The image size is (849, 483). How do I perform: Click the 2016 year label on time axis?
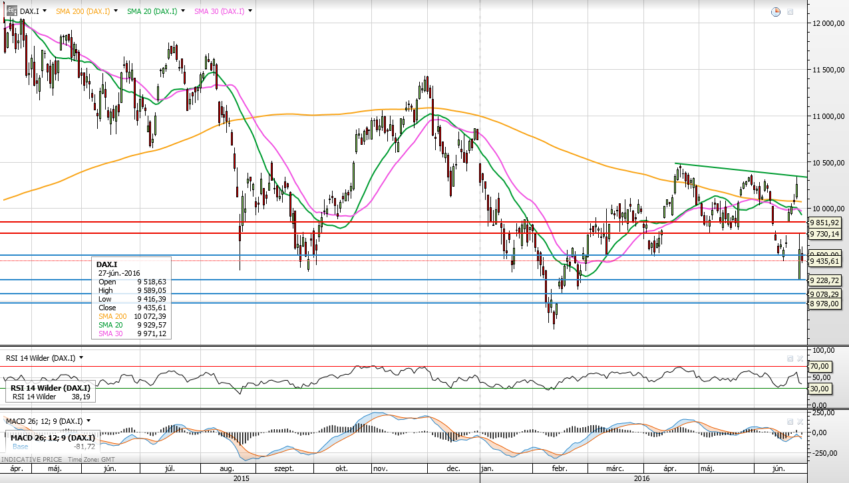pyautogui.click(x=641, y=478)
